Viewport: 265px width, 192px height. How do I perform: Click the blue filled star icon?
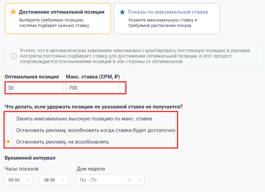pyautogui.click(x=122, y=12)
